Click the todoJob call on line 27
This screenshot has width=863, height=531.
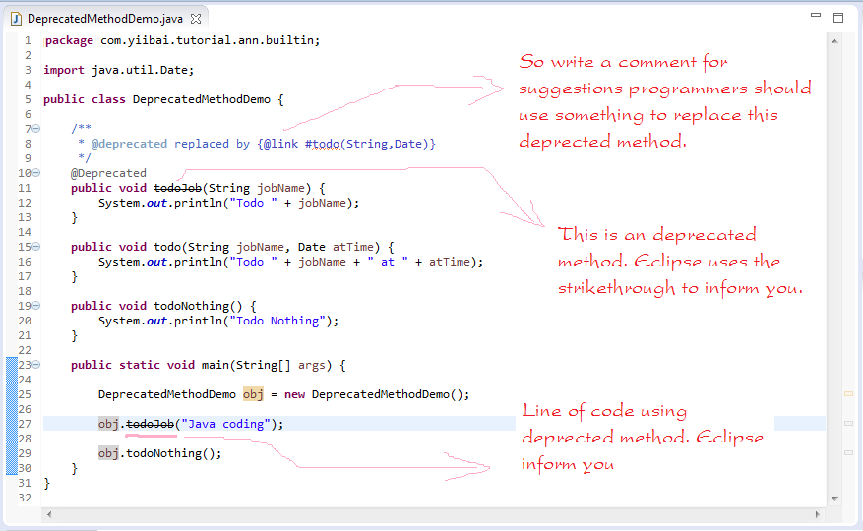pos(151,424)
